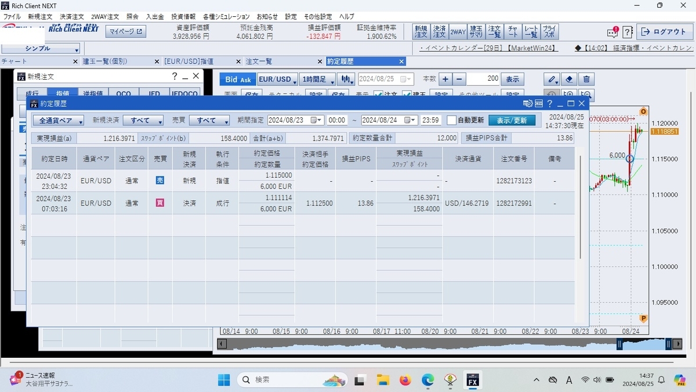Open File Explorer folder in taskbar
Screen dimensions: 696x392
(x=382, y=380)
